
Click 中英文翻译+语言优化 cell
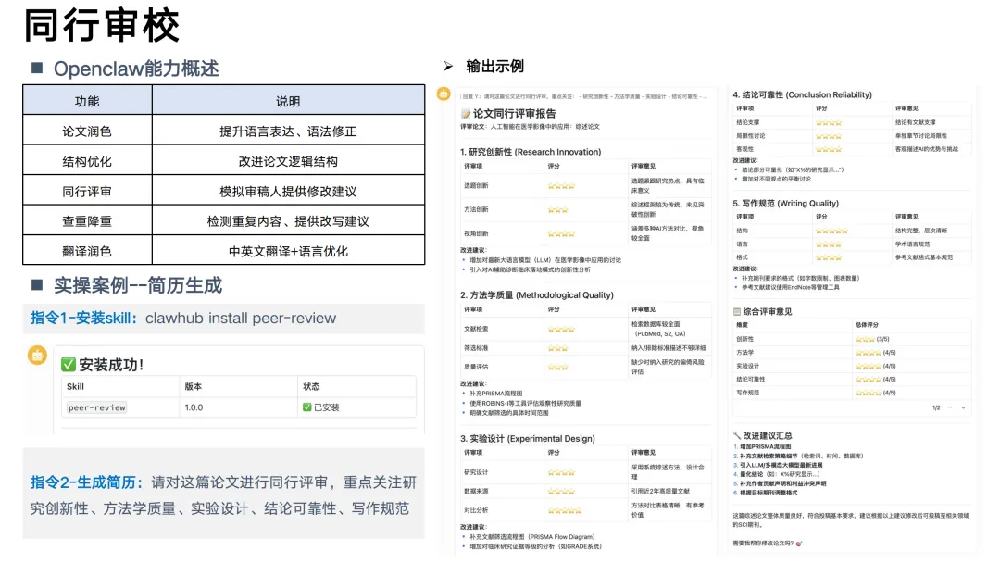click(288, 251)
